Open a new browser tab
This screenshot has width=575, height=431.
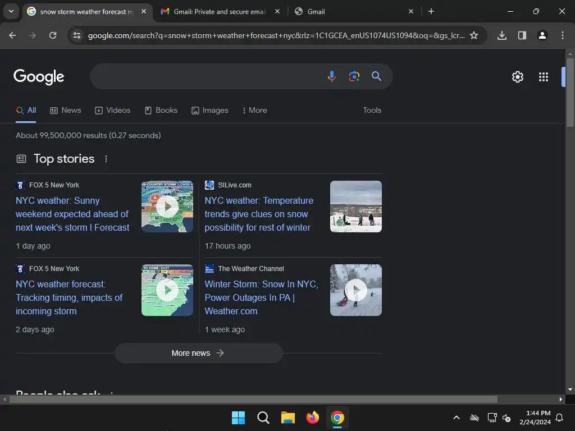(431, 11)
